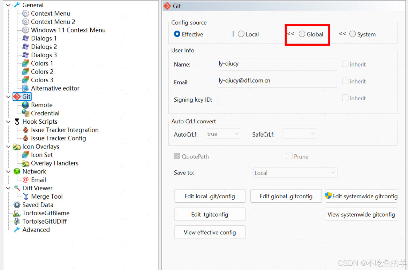
Task: Click the Windows 11 Context Menu icon
Action: [x=25, y=30]
